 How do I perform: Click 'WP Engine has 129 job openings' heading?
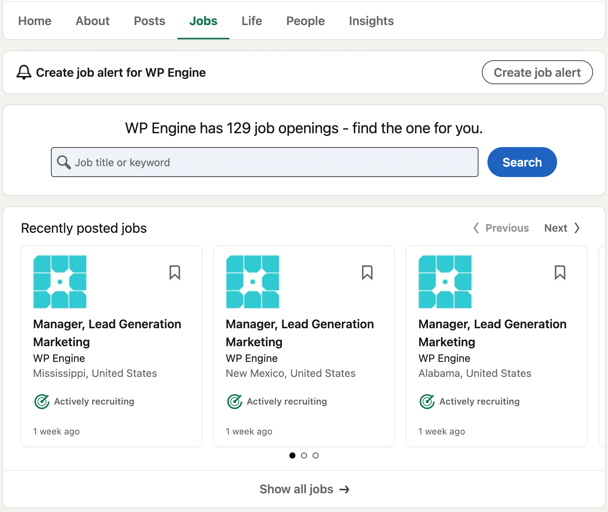click(x=304, y=128)
